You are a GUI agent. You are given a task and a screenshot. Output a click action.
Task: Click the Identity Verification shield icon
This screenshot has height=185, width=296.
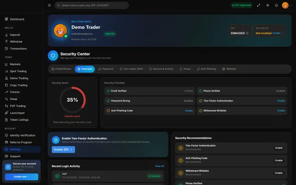pyautogui.click(x=6, y=135)
